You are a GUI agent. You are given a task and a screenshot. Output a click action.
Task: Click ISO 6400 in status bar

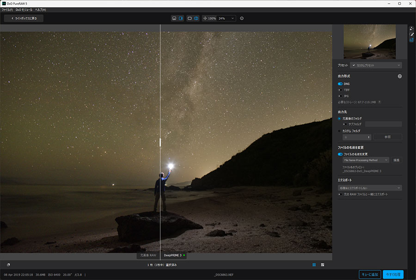[x=54, y=275]
